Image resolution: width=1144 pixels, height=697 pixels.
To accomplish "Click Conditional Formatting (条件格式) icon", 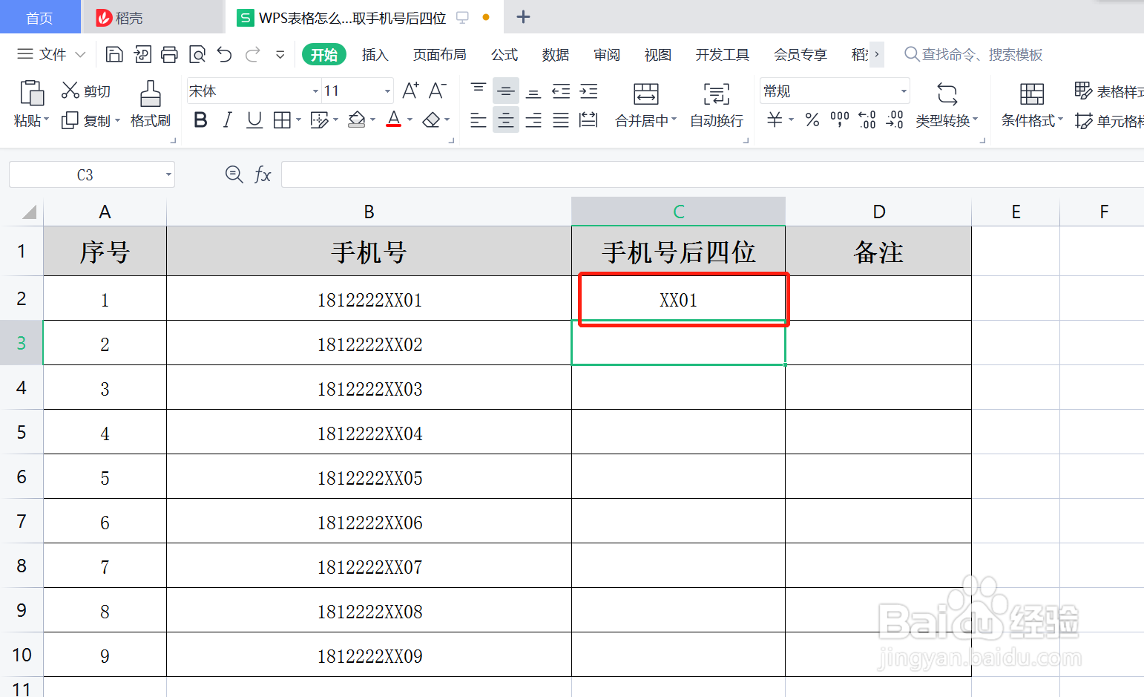I will click(x=1030, y=104).
